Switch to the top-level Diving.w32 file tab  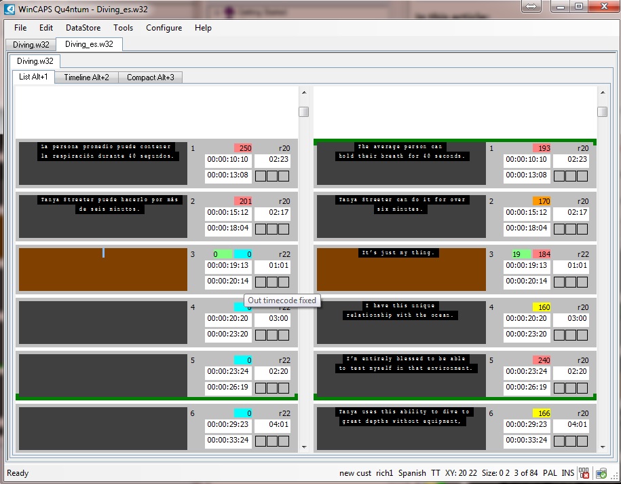coord(31,44)
